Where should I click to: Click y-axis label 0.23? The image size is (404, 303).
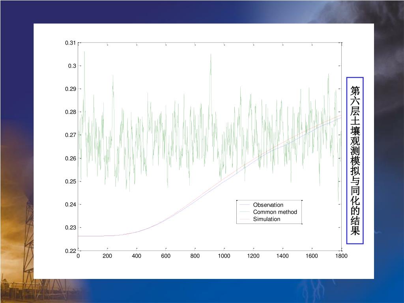pyautogui.click(x=70, y=228)
